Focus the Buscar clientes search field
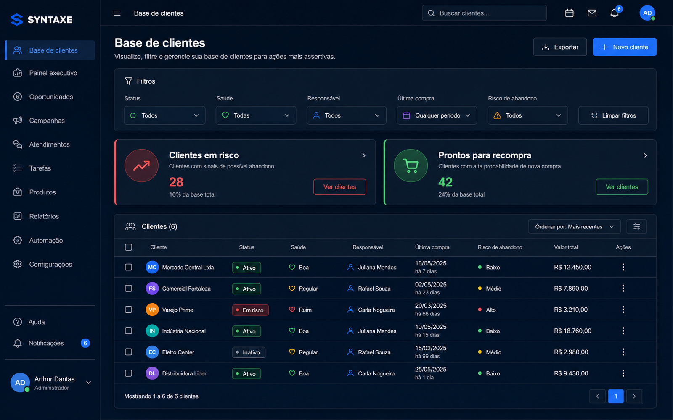Image resolution: width=673 pixels, height=420 pixels. pyautogui.click(x=485, y=13)
